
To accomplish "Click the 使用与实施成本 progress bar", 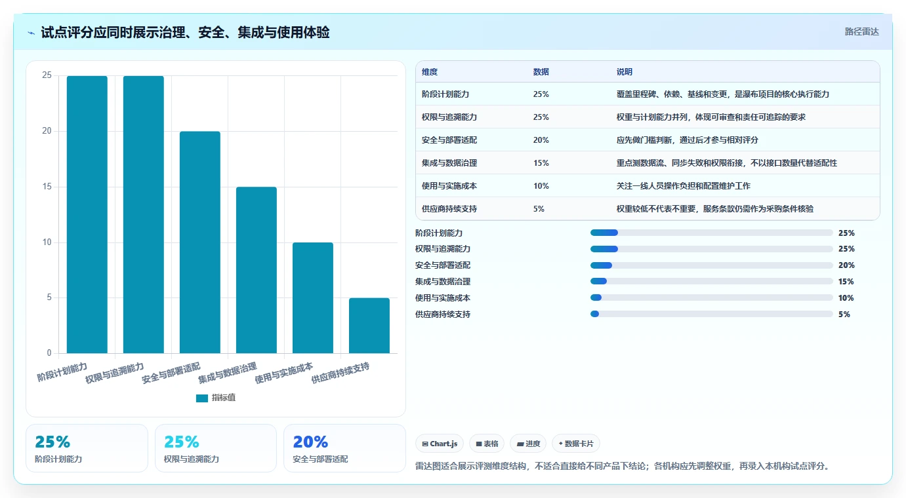I will 712,298.
